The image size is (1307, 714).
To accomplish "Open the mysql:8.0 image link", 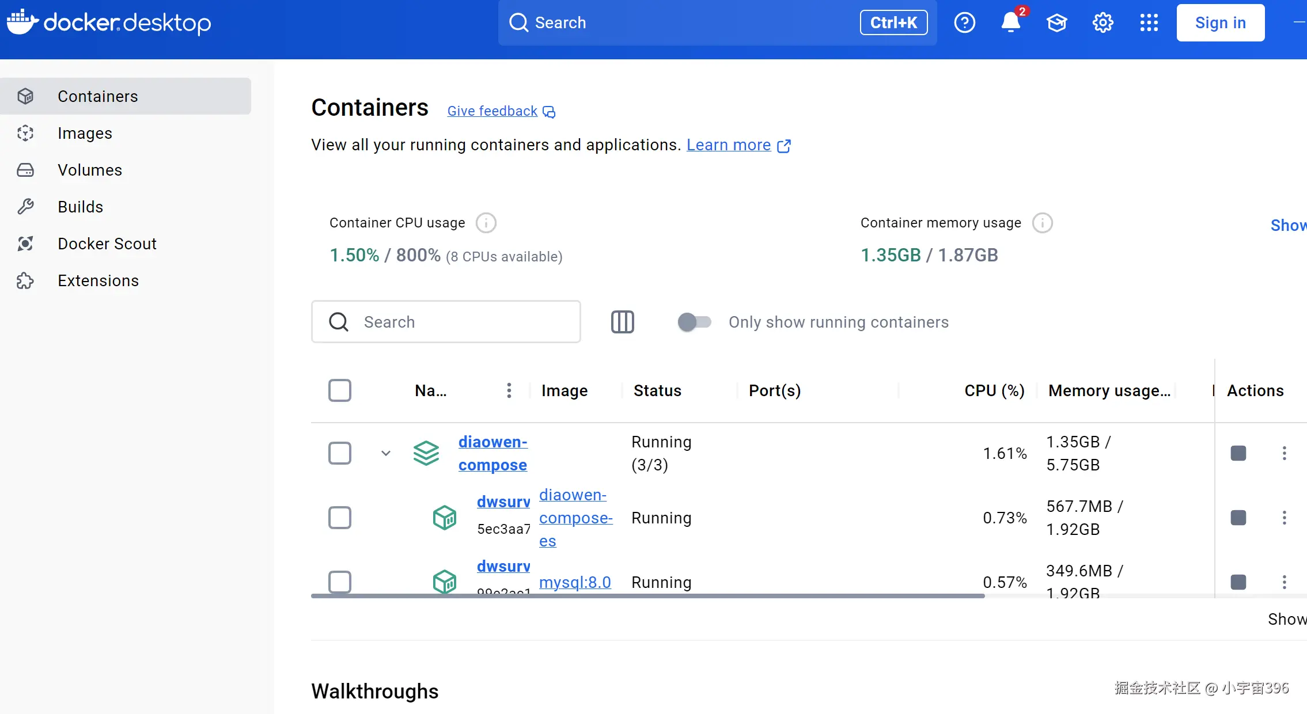I will tap(575, 582).
